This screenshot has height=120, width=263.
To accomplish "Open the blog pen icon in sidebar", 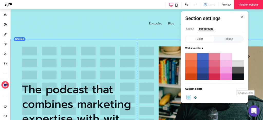I will pyautogui.click(x=5, y=54).
